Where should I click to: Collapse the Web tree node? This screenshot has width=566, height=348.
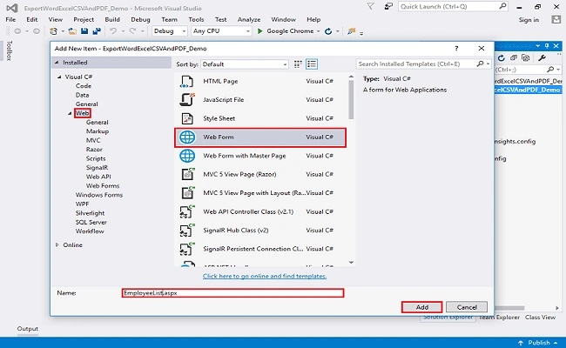70,113
